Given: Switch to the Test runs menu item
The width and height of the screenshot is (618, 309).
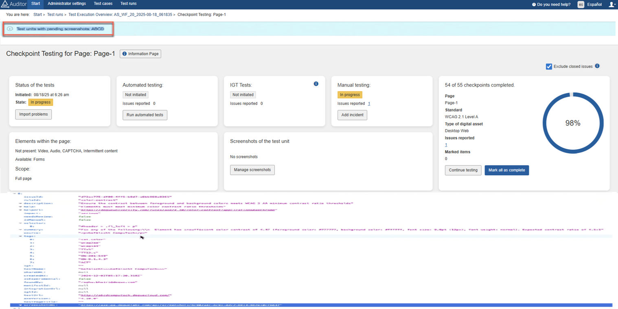Looking at the screenshot, I should pyautogui.click(x=128, y=4).
